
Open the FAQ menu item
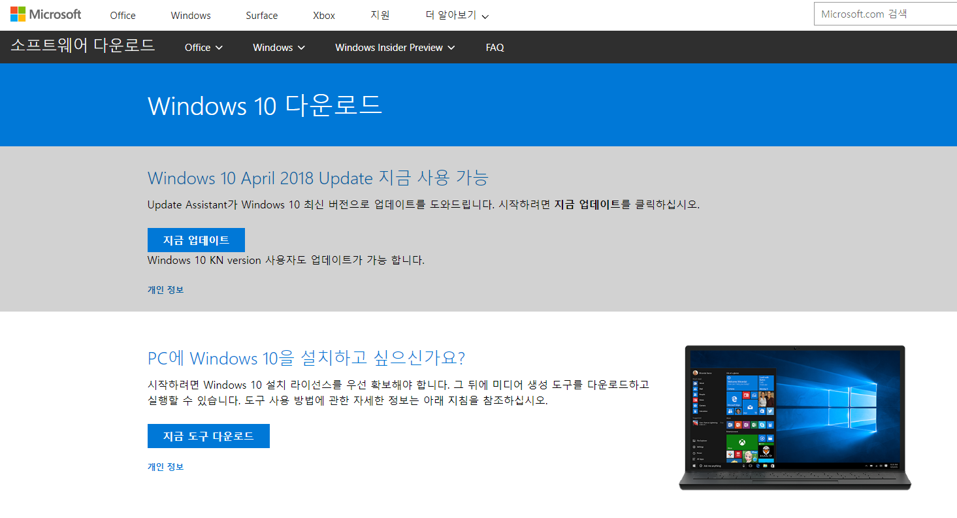point(495,48)
